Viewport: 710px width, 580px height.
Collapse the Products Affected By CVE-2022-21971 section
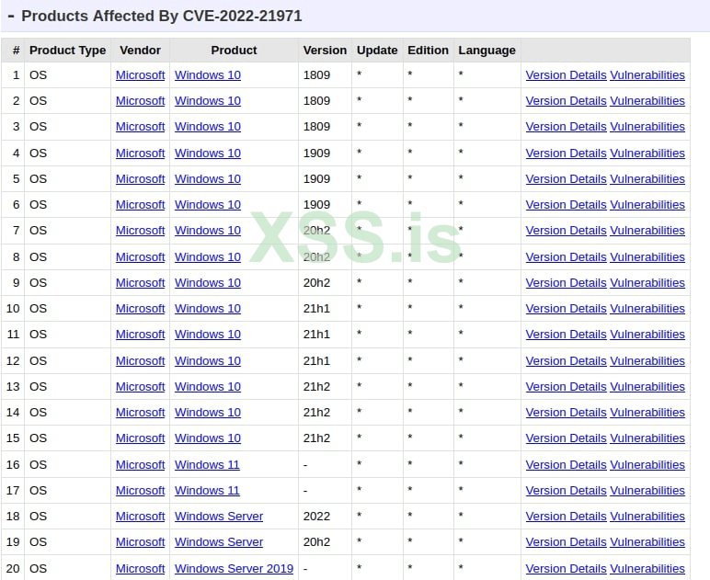11,17
